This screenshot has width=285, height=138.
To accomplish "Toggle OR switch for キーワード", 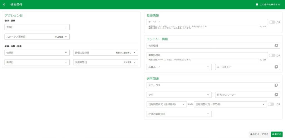I will 272,22.
